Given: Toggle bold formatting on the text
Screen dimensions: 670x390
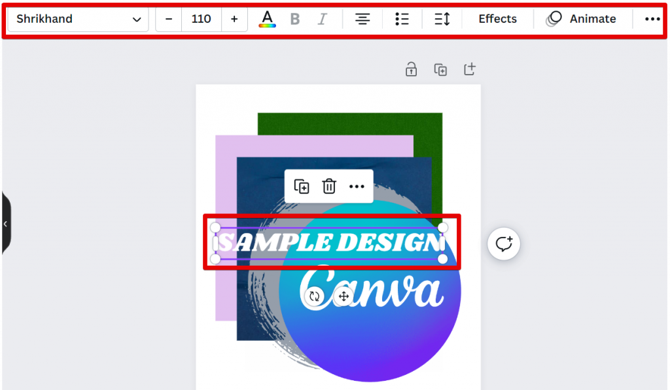Looking at the screenshot, I should pos(294,19).
